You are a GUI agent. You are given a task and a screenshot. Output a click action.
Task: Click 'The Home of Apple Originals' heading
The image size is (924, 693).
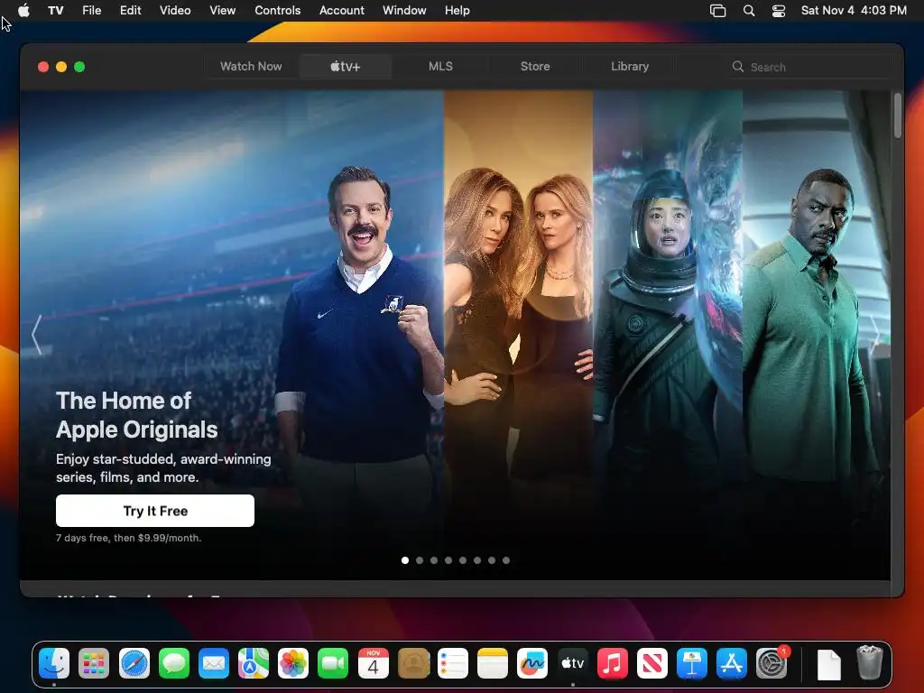(x=137, y=415)
